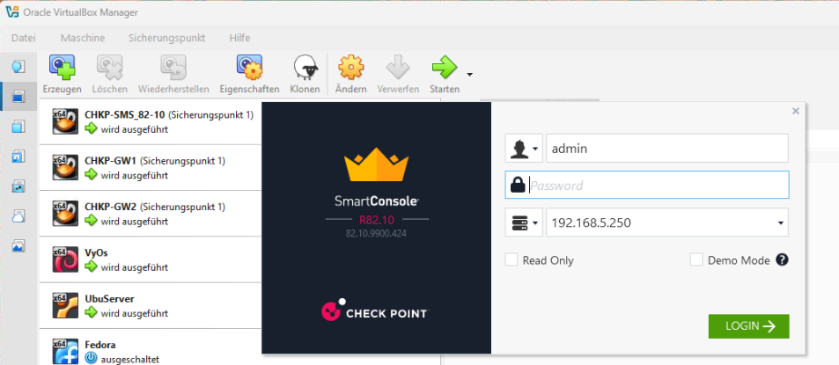This screenshot has width=839, height=365.
Task: Click the CHKP-SMS_82-10 machine OS icon
Action: (66, 121)
